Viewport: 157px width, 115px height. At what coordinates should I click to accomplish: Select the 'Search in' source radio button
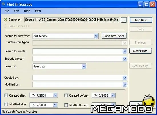click(x=5, y=20)
